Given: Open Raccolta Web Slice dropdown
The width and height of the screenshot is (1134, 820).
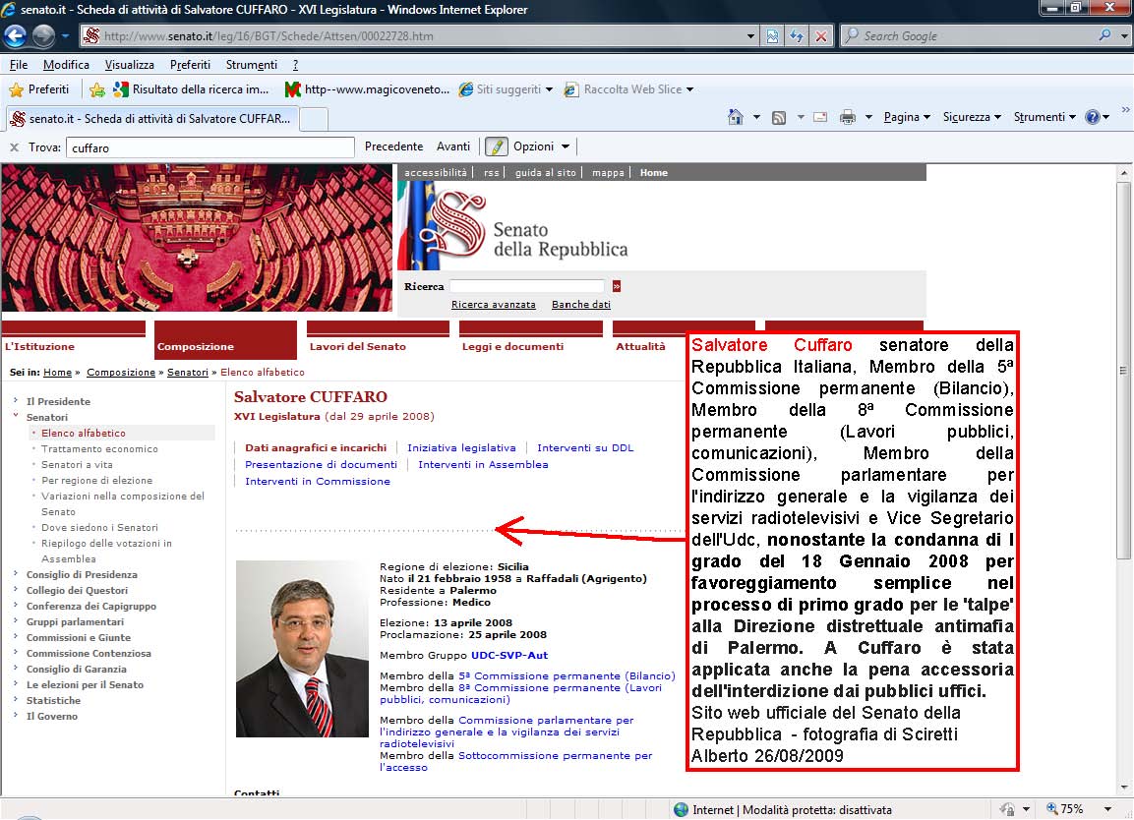Looking at the screenshot, I should pyautogui.click(x=628, y=88).
